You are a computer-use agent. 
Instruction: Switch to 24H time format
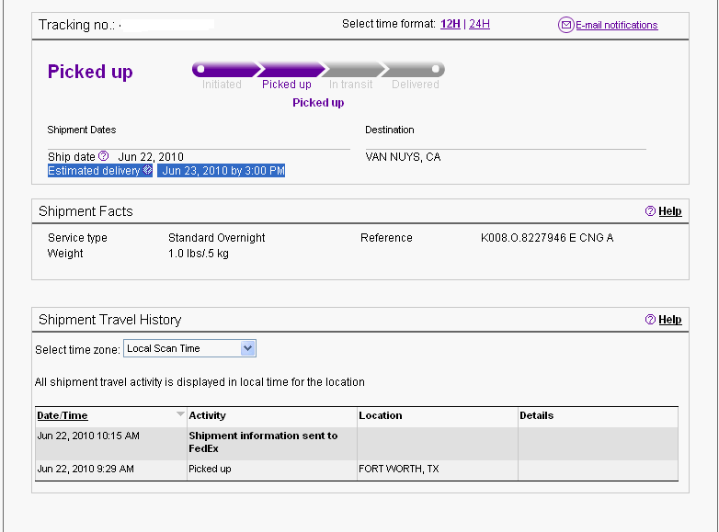pos(479,24)
